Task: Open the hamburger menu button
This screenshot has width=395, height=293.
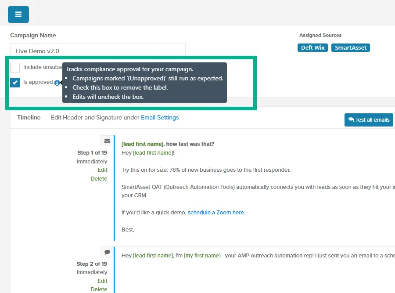Action: (18, 14)
